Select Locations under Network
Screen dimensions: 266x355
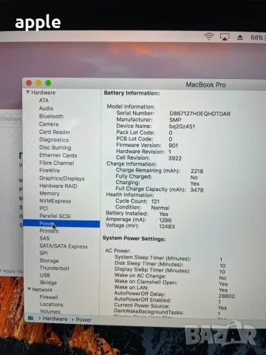pyautogui.click(x=51, y=304)
